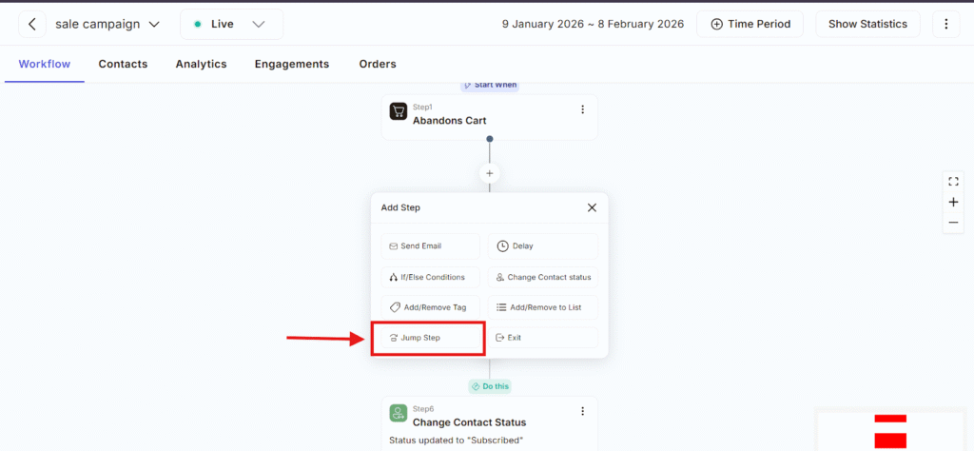Viewport: 974px width, 451px height.
Task: Select the Jump Step option
Action: tap(428, 338)
